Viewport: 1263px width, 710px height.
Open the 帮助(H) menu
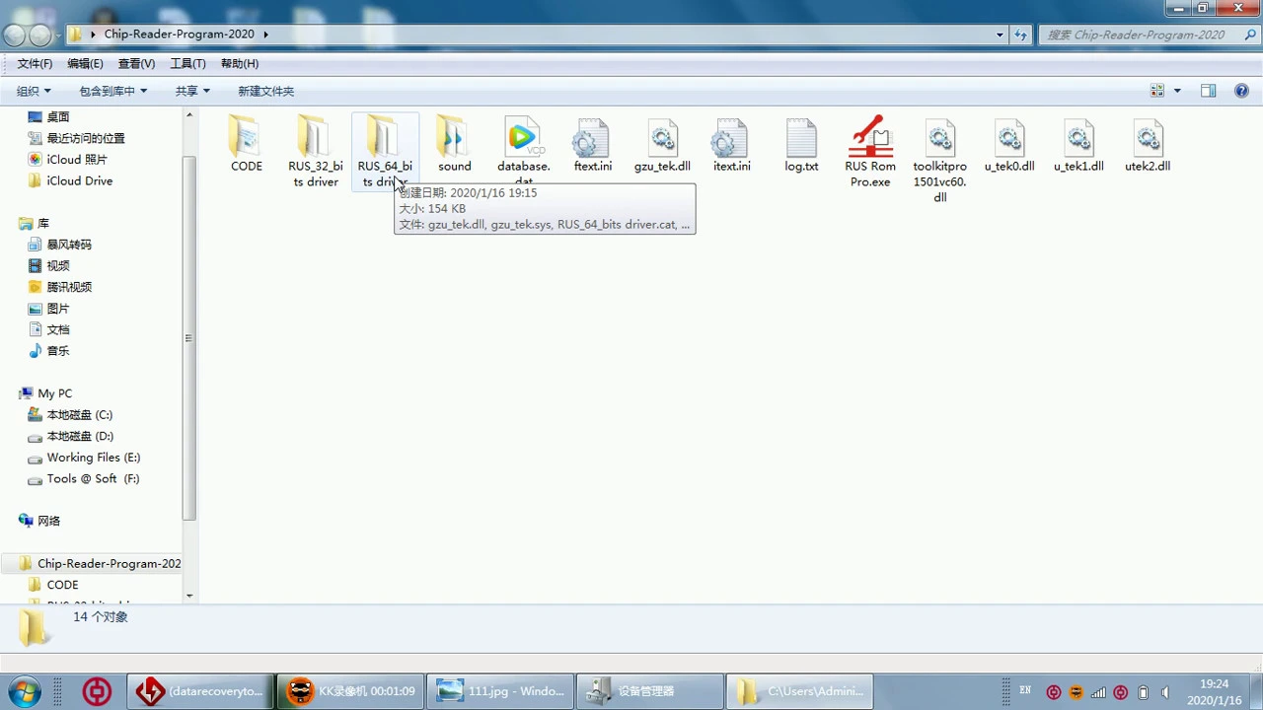(x=239, y=63)
